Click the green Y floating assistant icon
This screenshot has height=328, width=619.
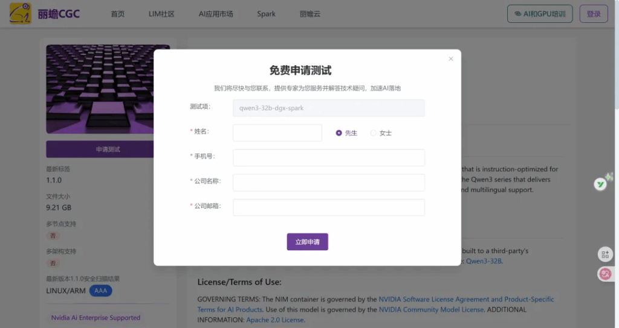tap(600, 184)
